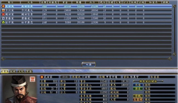This screenshot has width=178, height=103.
Task: Open the 地圖 map button
Action: point(88,64)
